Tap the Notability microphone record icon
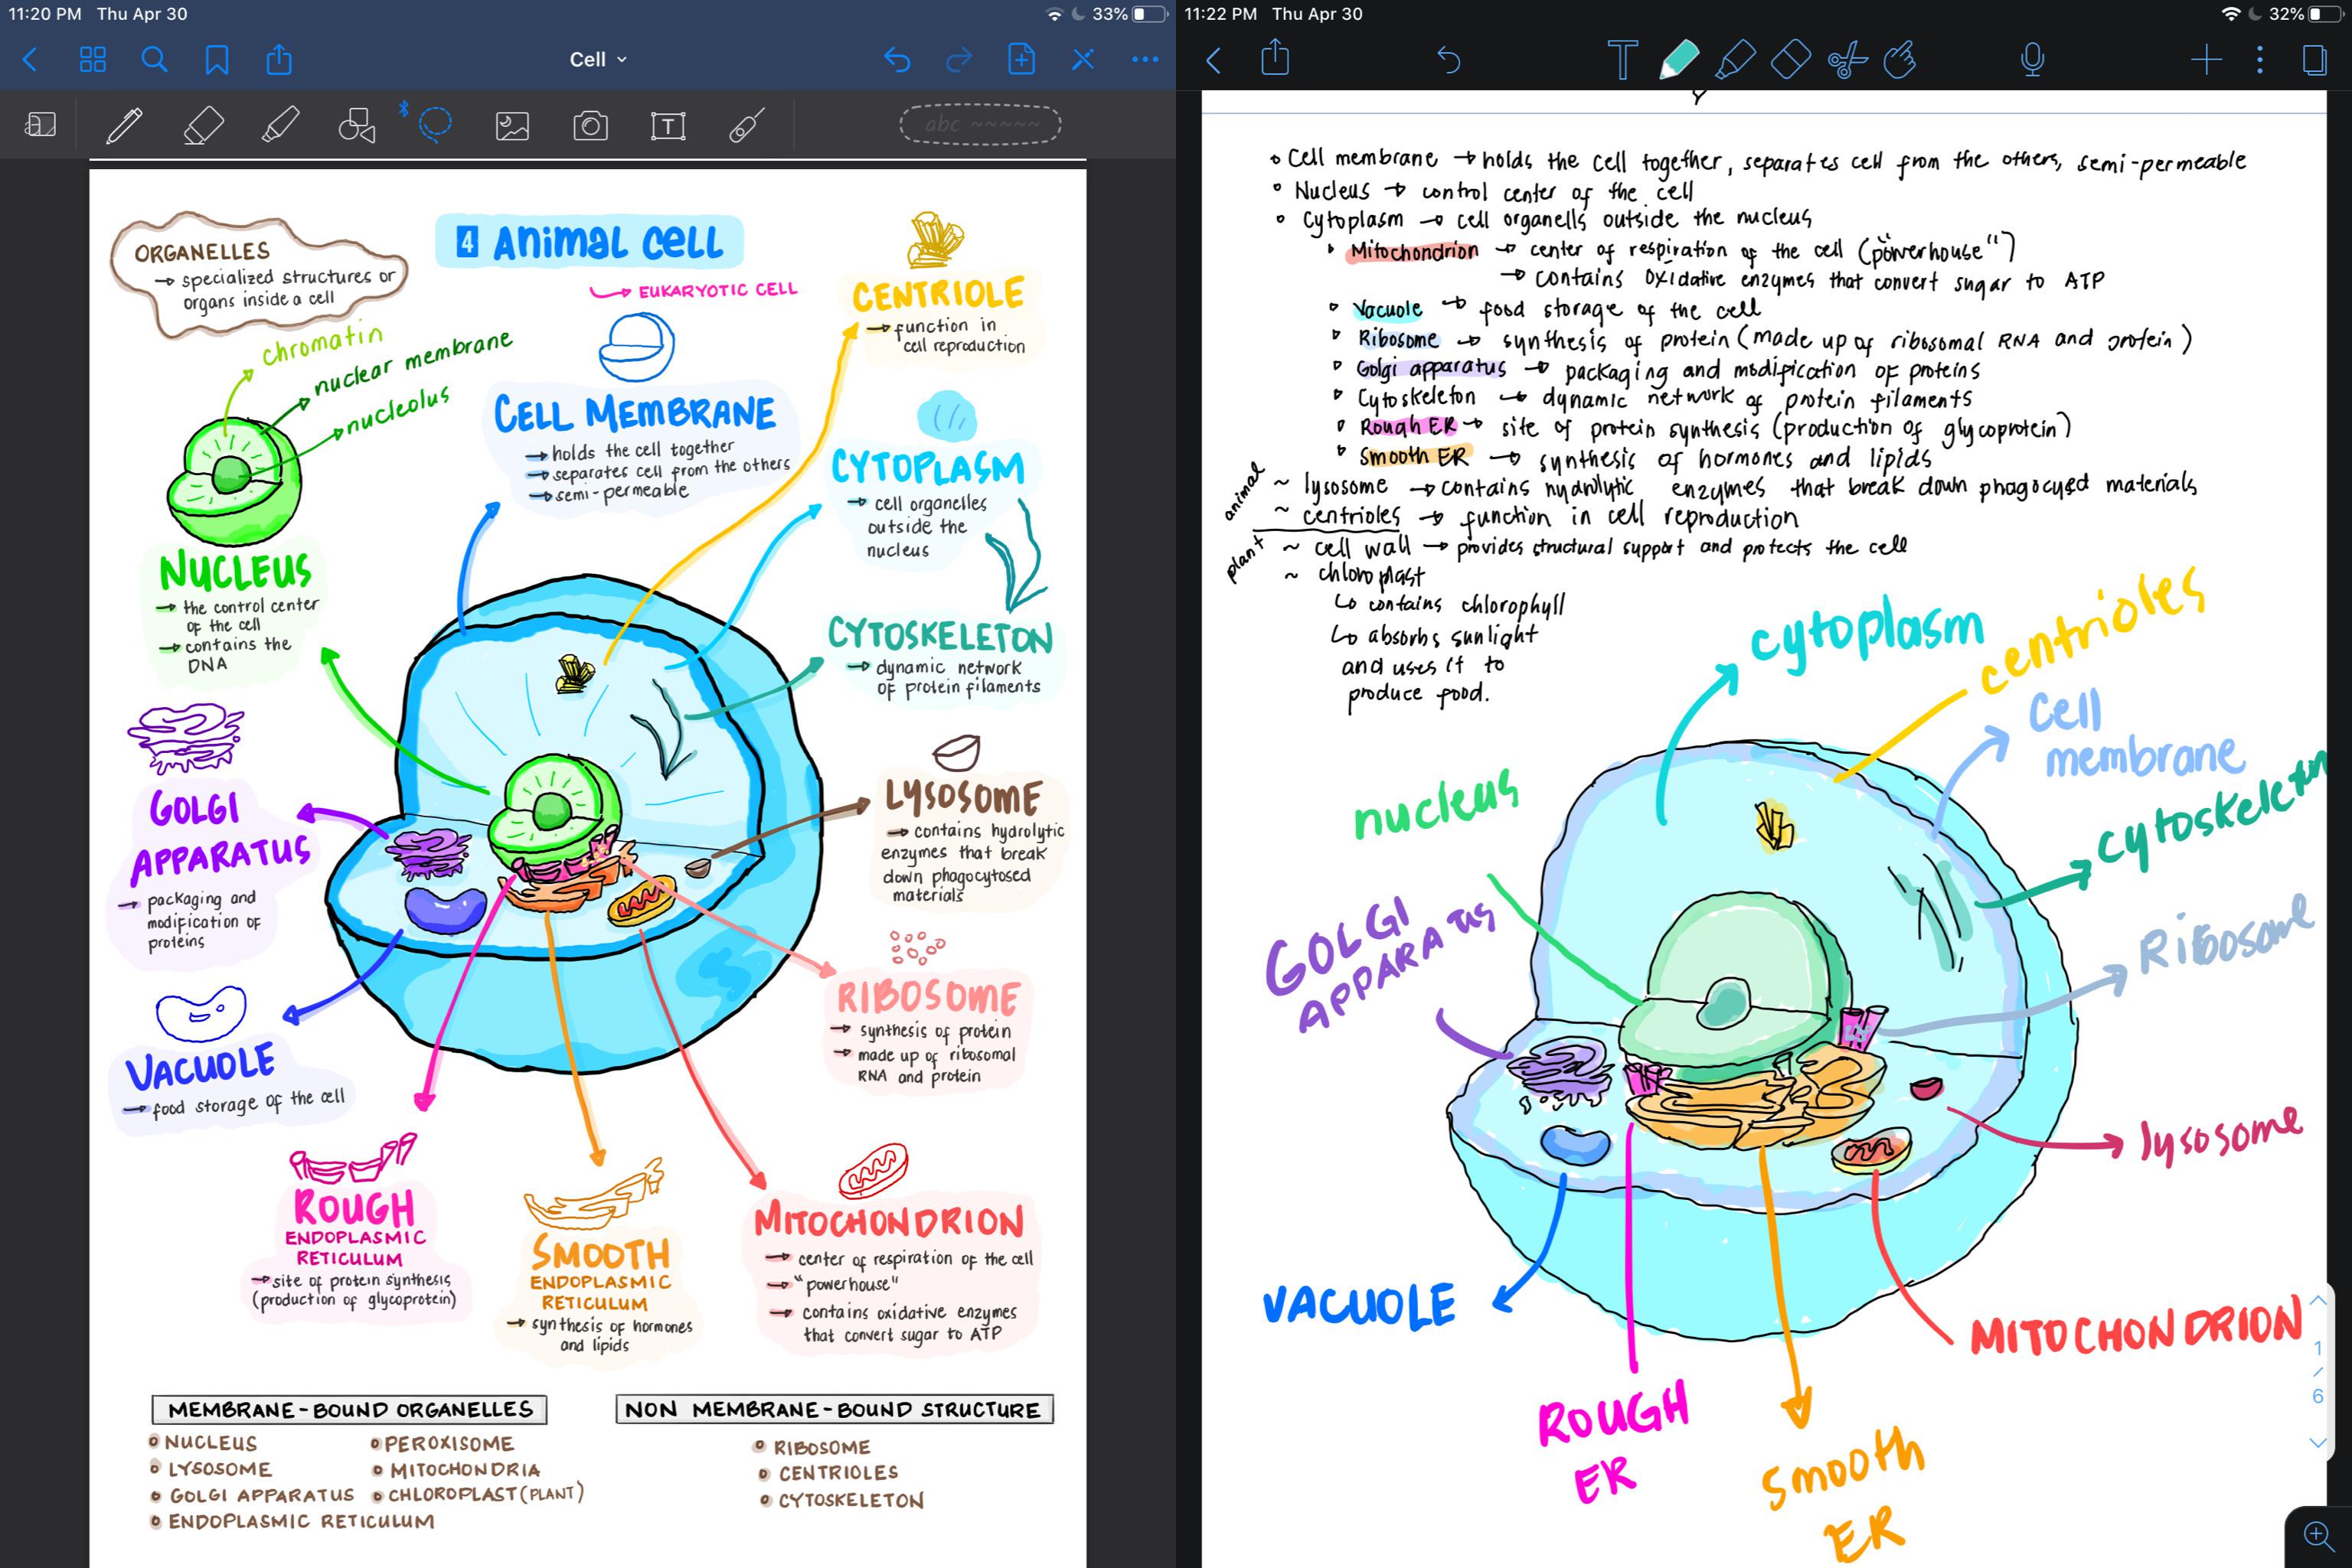 (x=2032, y=60)
